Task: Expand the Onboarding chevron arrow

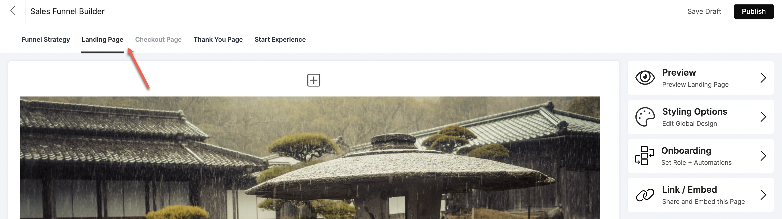Action: (x=763, y=156)
